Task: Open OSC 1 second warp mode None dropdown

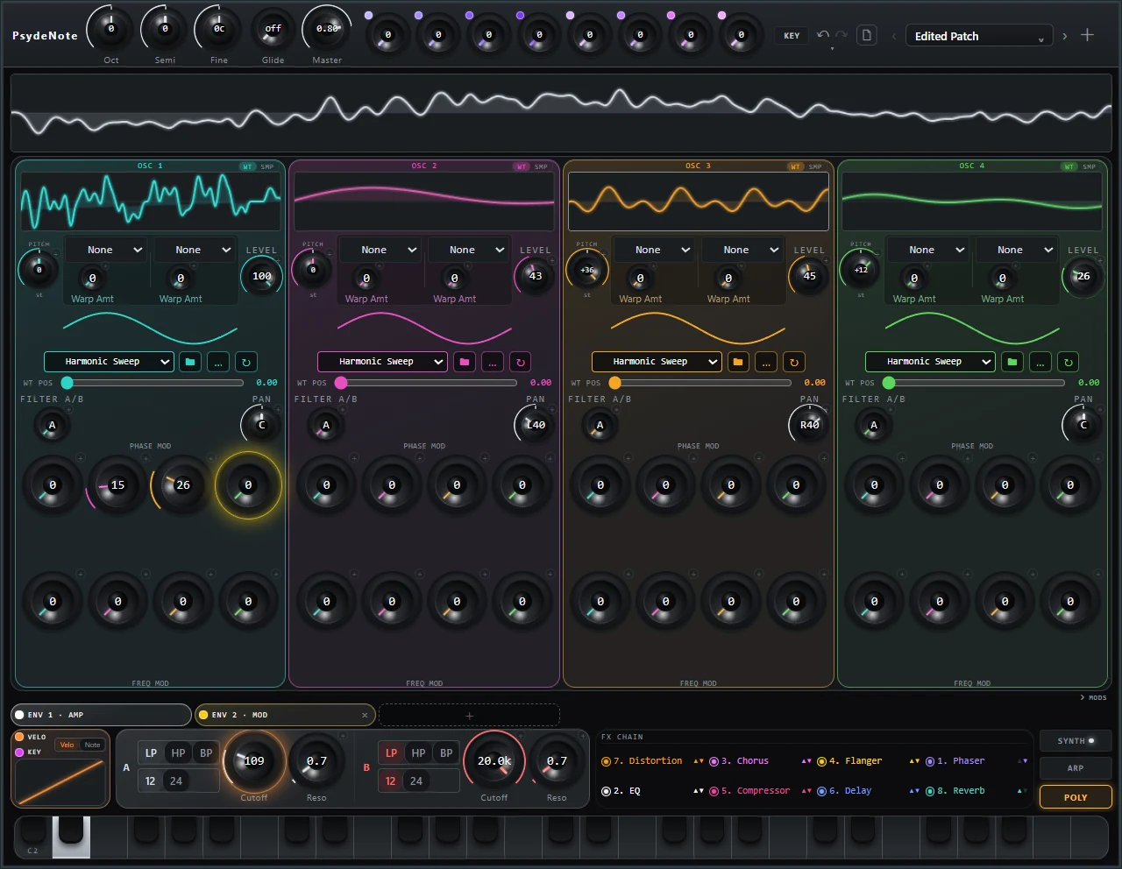Action: 194,250
